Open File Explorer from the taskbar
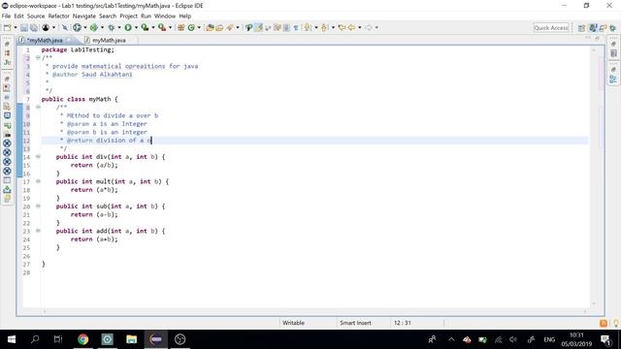 click(132, 339)
